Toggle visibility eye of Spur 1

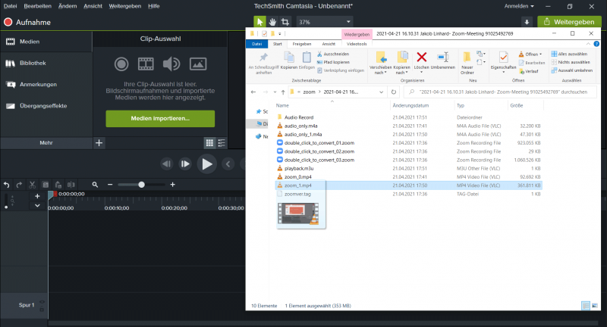(42, 302)
